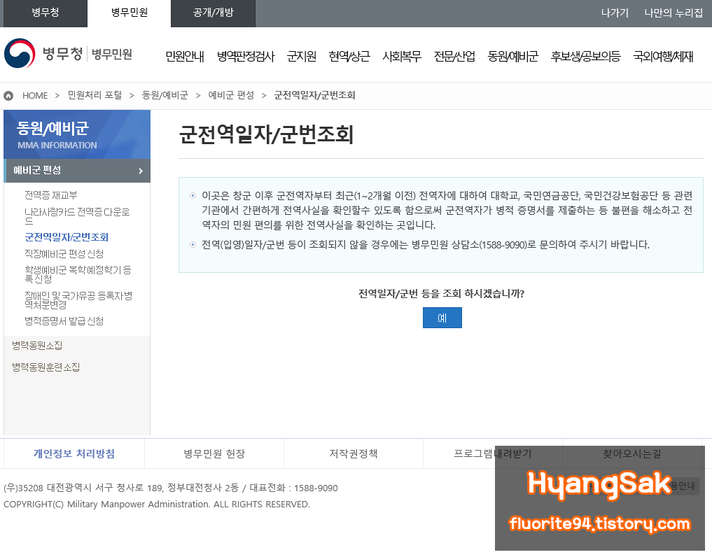Open 장애인 및 국가유공 등록자 병역처분변경
The width and height of the screenshot is (712, 557).
click(x=78, y=300)
